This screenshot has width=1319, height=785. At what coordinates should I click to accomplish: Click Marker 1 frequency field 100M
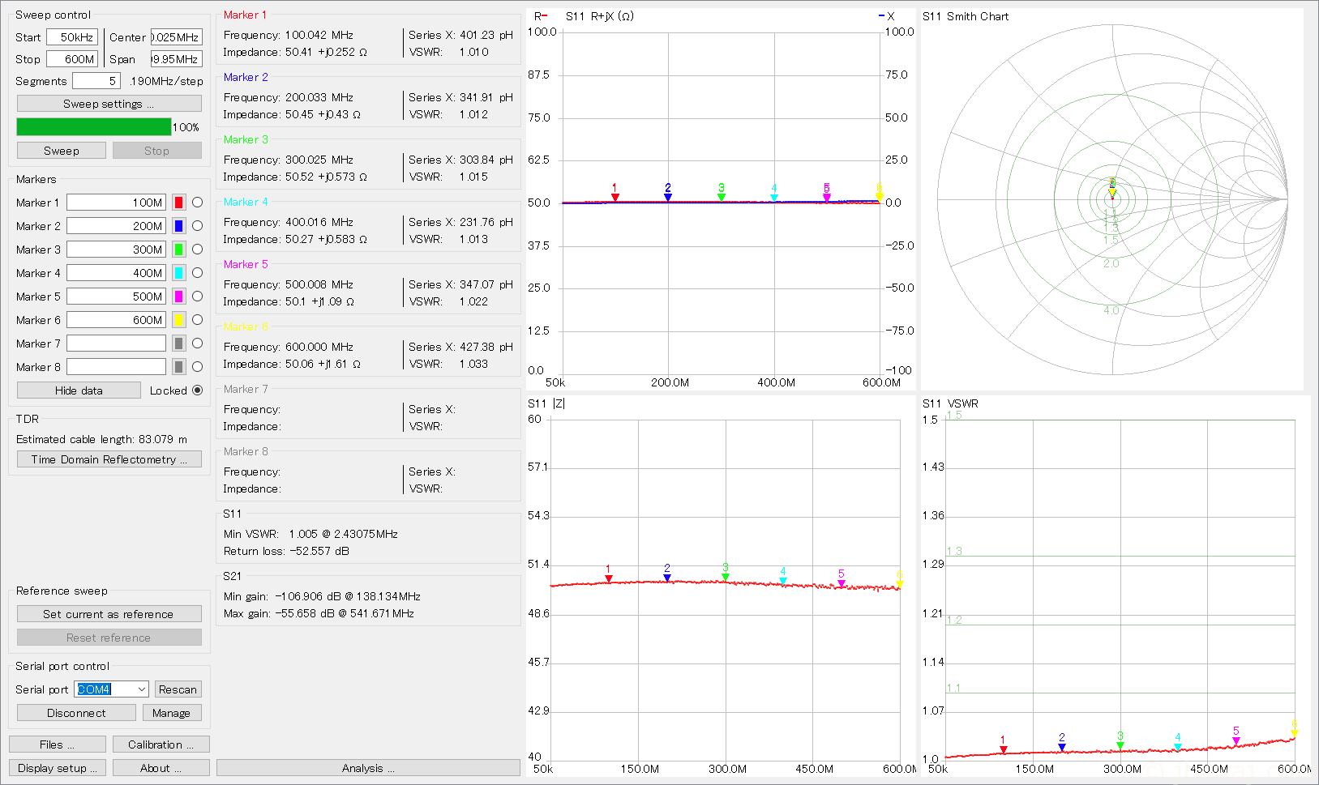point(116,203)
